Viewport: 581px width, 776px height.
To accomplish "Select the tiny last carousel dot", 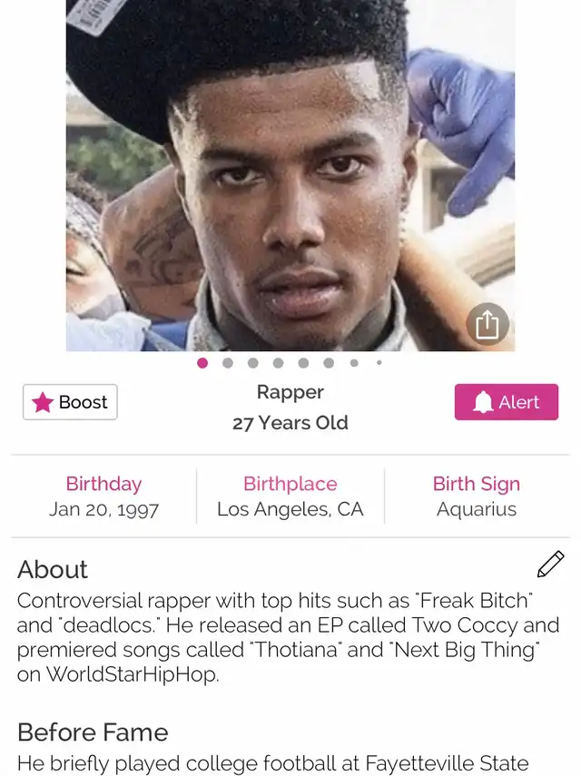I will click(379, 363).
